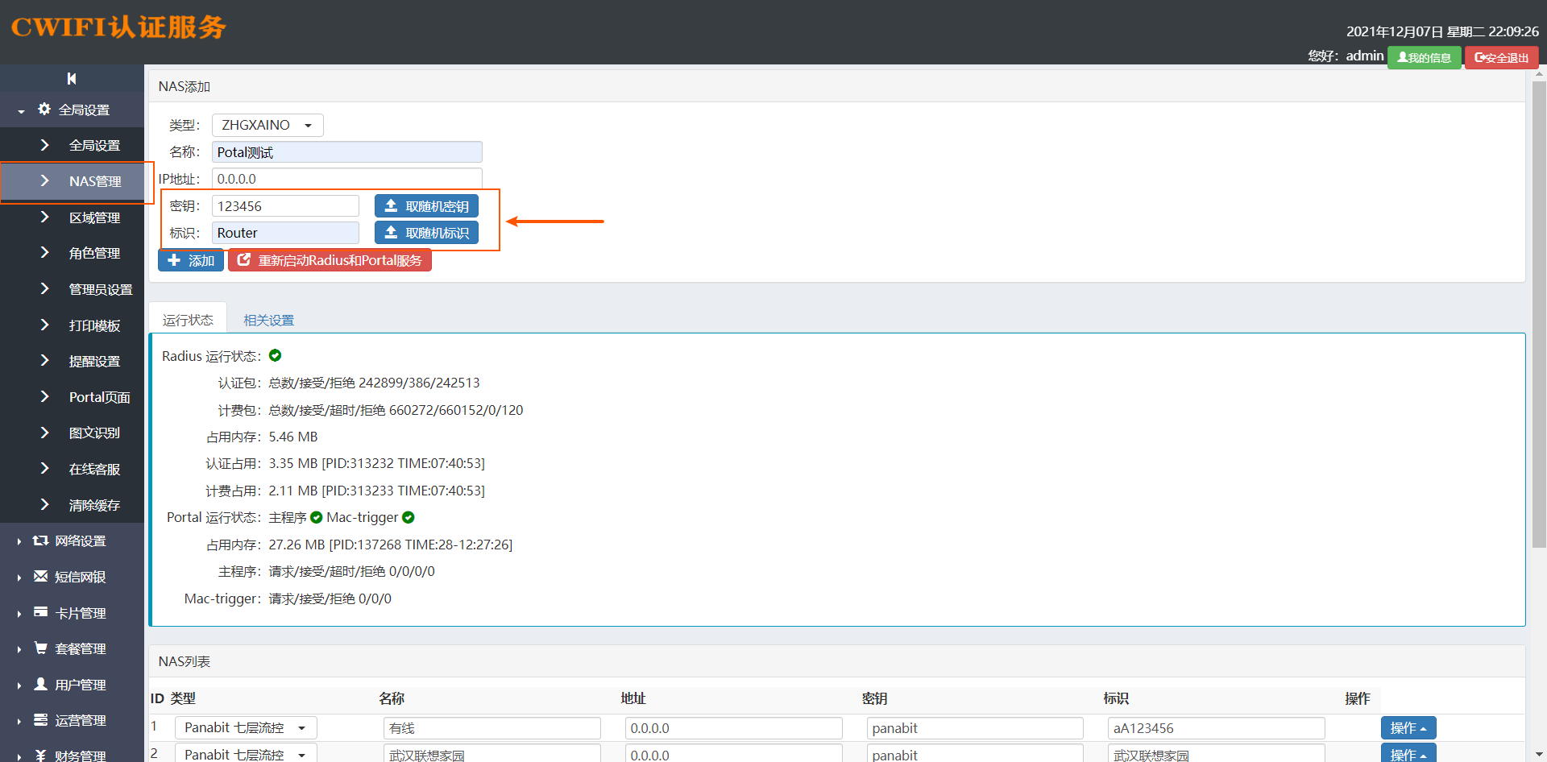Image resolution: width=1547 pixels, height=762 pixels.
Task: Click the blue 添加 button
Action: (x=191, y=260)
